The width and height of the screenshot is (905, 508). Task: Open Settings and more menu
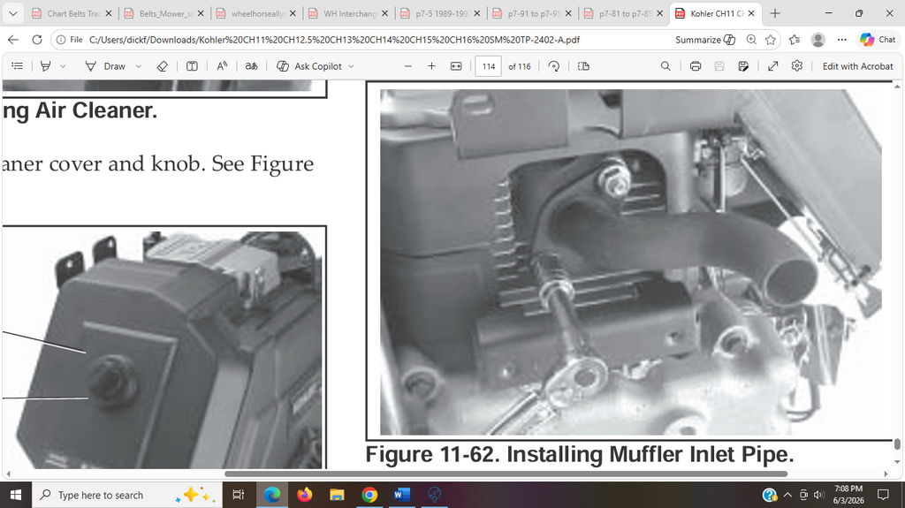pos(842,40)
